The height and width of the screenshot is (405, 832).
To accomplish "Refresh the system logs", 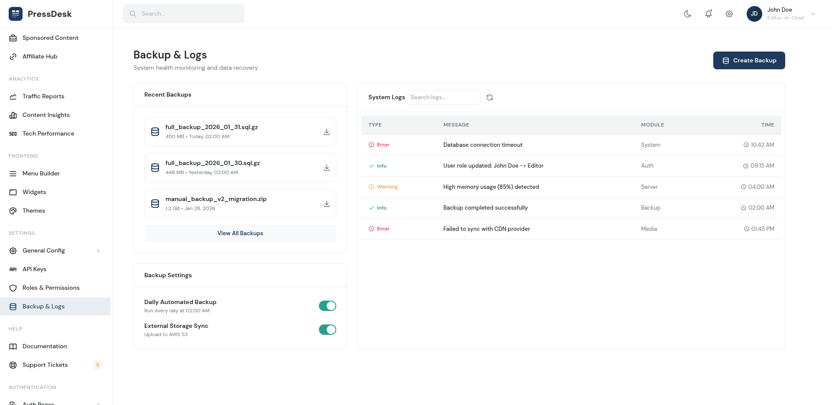I will pyautogui.click(x=490, y=97).
